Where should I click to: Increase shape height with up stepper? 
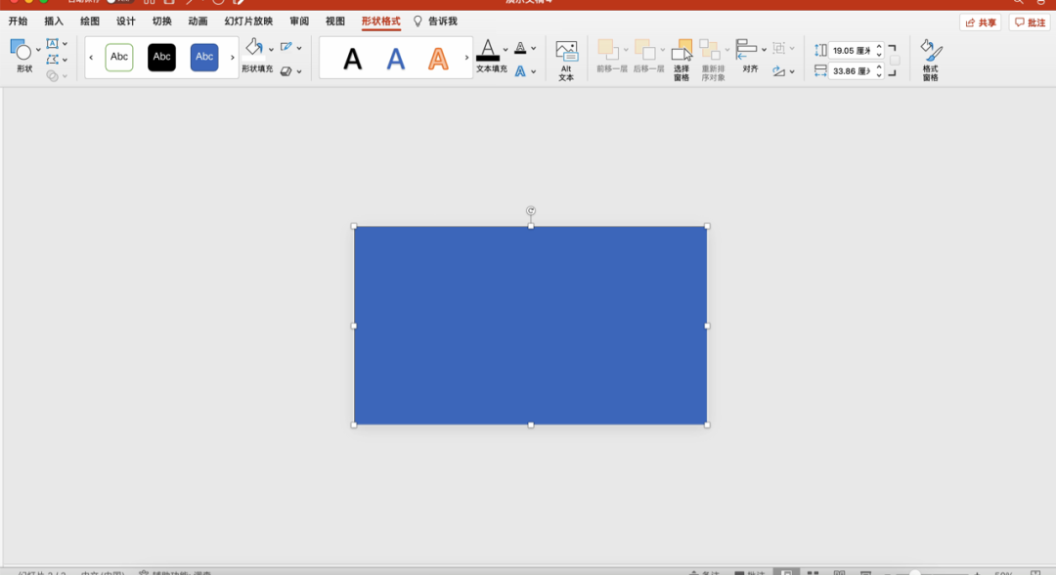coord(879,47)
